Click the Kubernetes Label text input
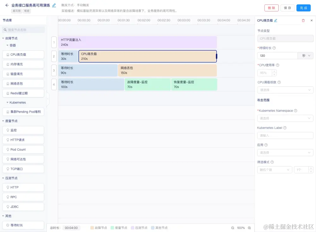The height and width of the screenshot is (232, 316). [285, 135]
